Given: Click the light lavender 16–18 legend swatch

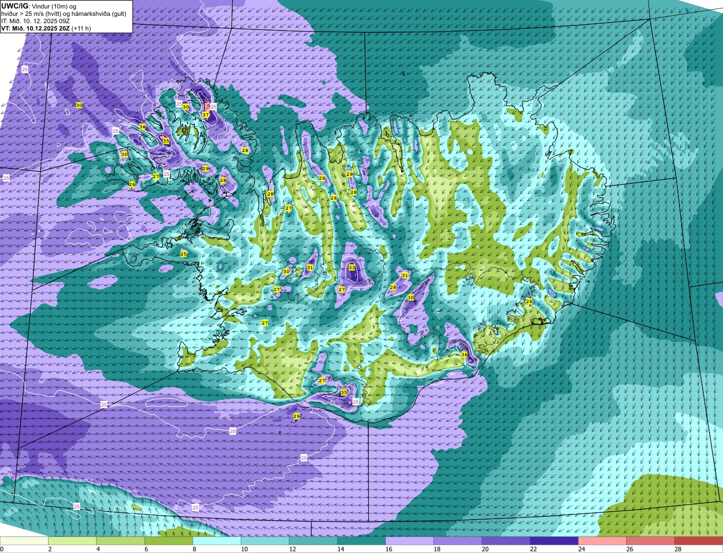Looking at the screenshot, I should [410, 541].
